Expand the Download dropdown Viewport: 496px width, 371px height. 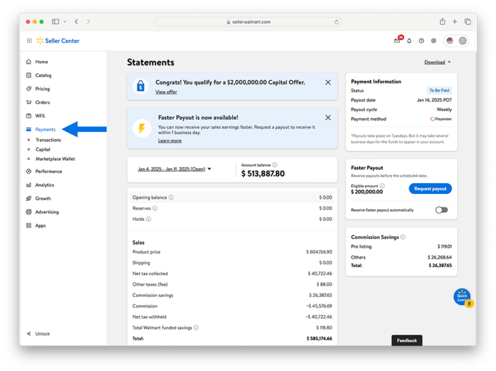pyautogui.click(x=437, y=62)
